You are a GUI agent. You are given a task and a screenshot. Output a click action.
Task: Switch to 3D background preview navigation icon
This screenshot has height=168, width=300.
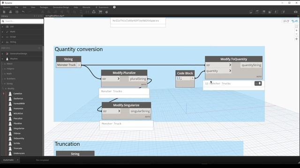pyautogui.click(x=286, y=21)
